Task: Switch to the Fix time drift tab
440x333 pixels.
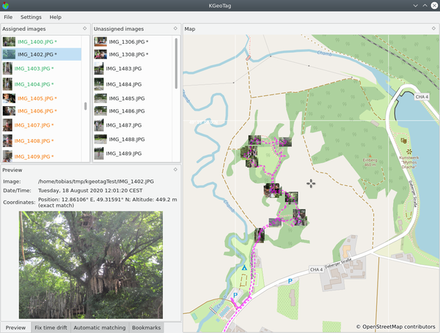Action: 51,327
